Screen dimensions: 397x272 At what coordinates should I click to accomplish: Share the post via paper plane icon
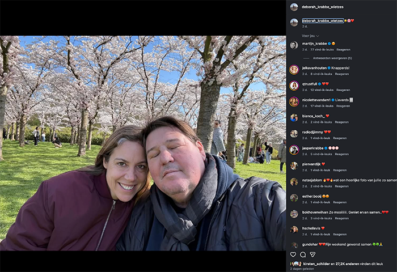[x=312, y=254]
